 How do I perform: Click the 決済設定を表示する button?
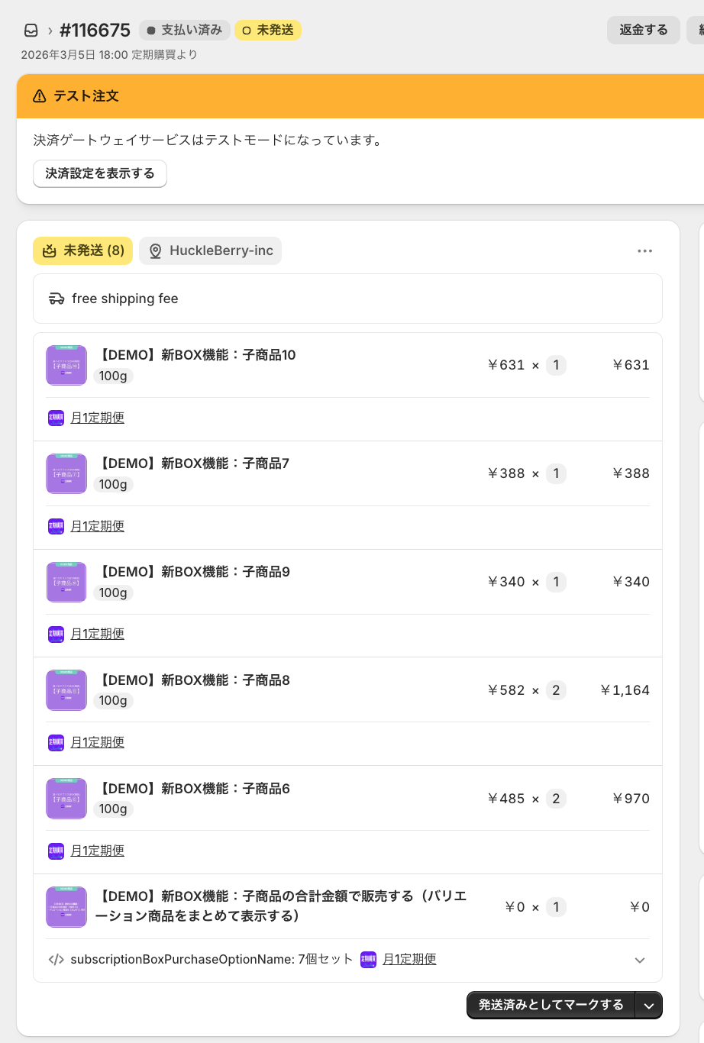(100, 173)
